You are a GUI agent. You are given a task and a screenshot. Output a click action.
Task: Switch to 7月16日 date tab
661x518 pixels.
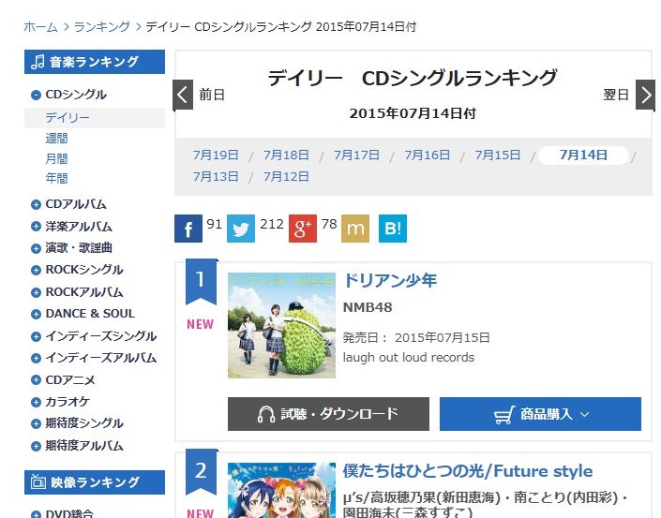[x=428, y=155]
